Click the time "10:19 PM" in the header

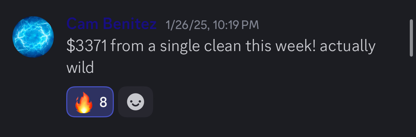(236, 25)
